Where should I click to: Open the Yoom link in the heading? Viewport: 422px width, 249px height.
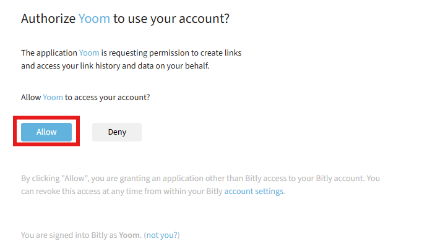click(x=94, y=19)
